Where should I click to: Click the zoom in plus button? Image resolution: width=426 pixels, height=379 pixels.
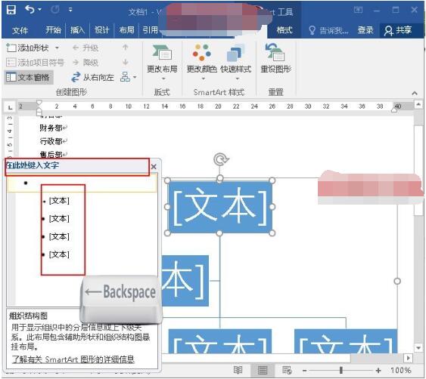point(378,371)
